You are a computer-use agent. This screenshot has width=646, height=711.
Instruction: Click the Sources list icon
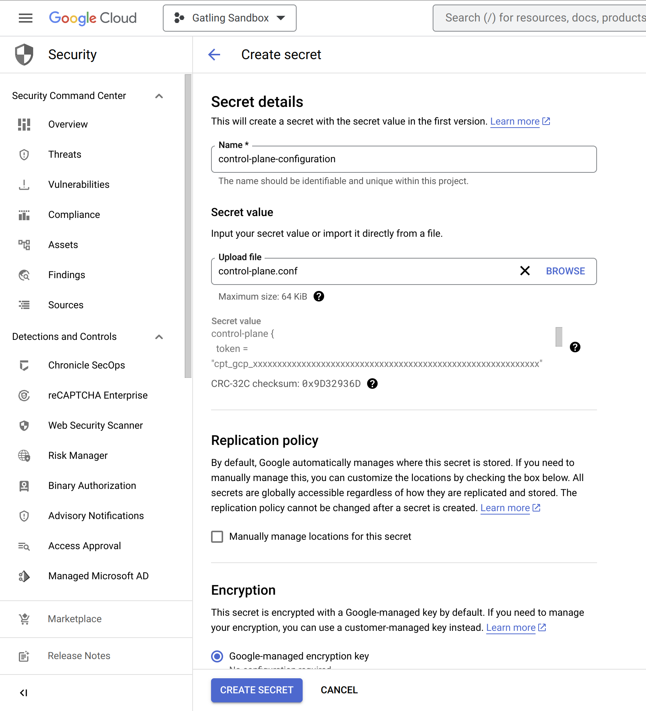click(x=24, y=305)
